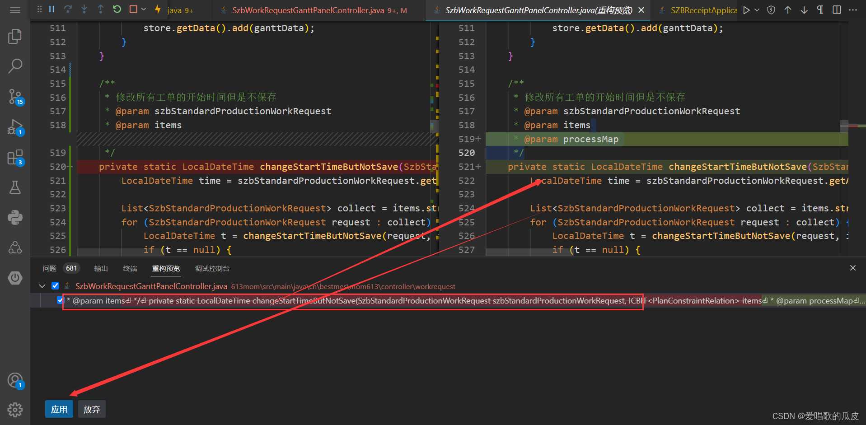Switch to the 重构预览 panel tab
Screen dimensions: 866x425
coord(166,268)
